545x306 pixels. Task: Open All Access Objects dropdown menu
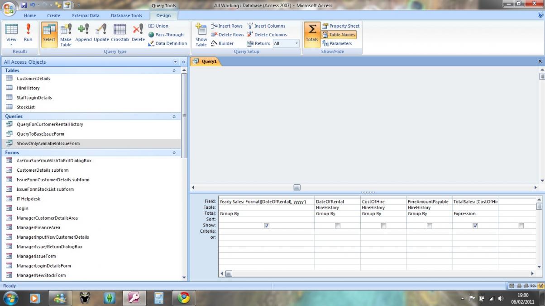176,62
